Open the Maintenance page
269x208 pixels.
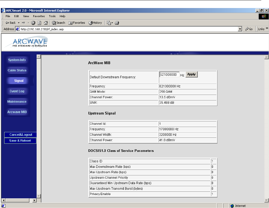[17, 102]
